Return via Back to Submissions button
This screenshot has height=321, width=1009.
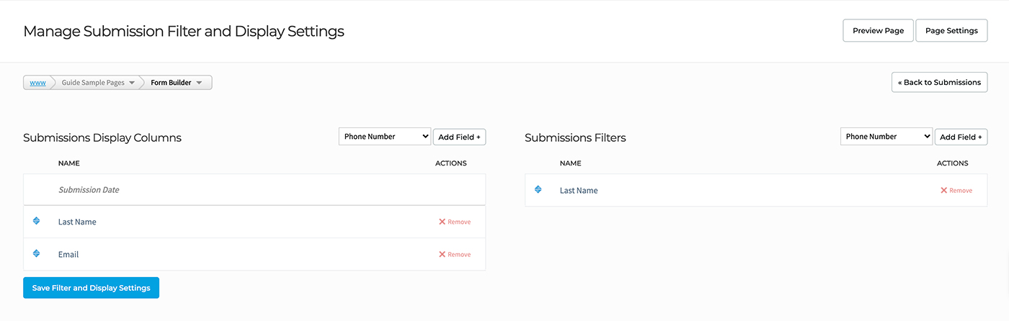[939, 83]
